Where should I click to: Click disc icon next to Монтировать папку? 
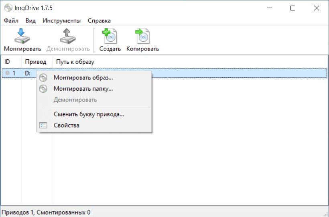(x=43, y=89)
